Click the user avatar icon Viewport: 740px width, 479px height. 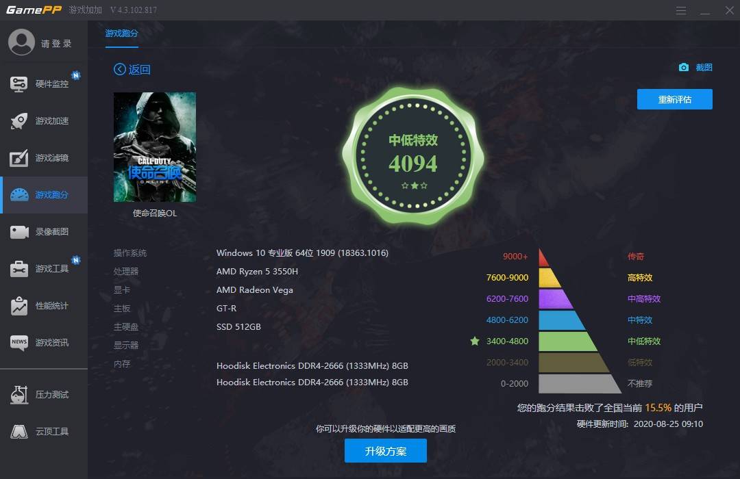point(21,42)
